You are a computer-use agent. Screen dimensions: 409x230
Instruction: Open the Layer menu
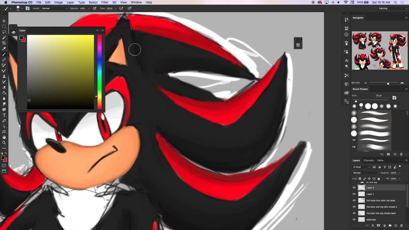pos(70,2)
